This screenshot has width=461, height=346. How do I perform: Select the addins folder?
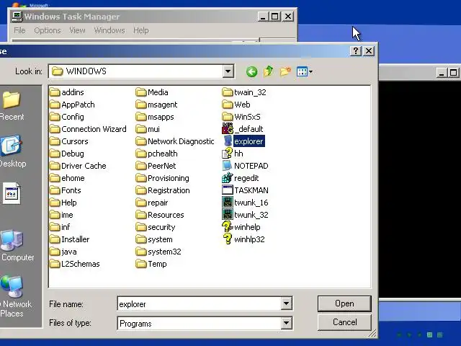click(67, 92)
